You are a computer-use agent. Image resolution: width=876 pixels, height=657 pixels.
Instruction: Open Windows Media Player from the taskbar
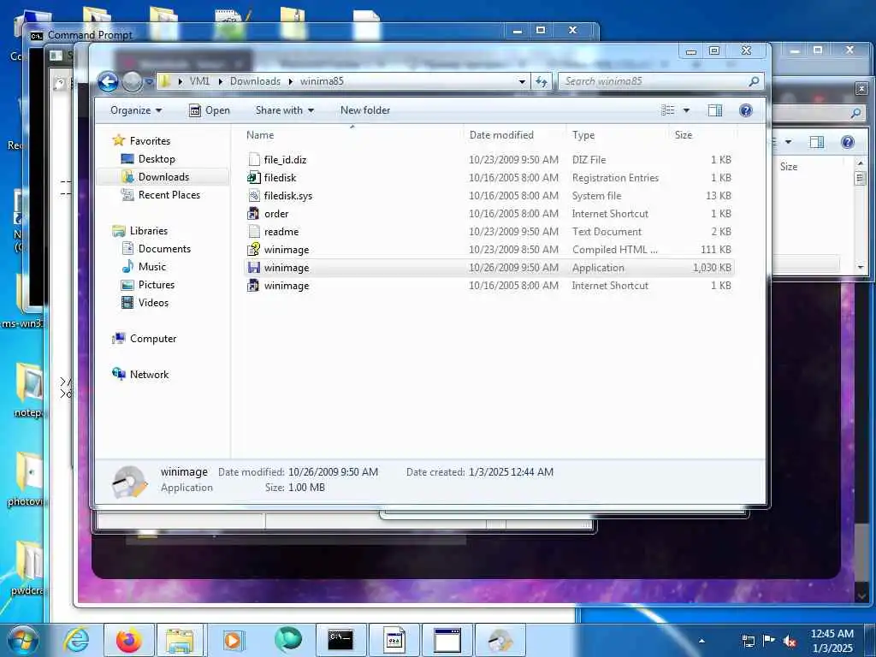(233, 640)
